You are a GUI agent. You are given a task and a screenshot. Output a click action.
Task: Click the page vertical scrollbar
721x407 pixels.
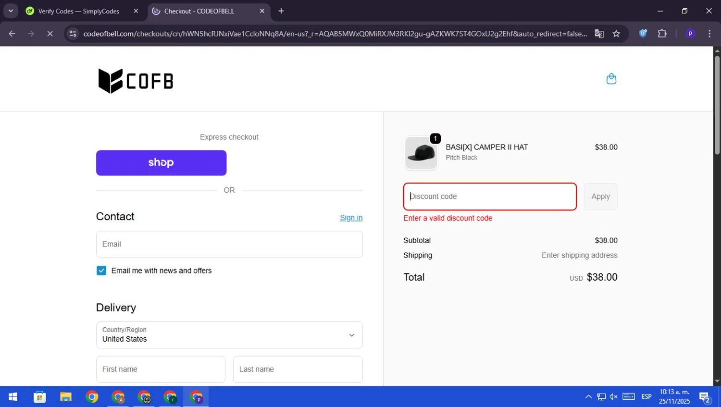coord(717,106)
